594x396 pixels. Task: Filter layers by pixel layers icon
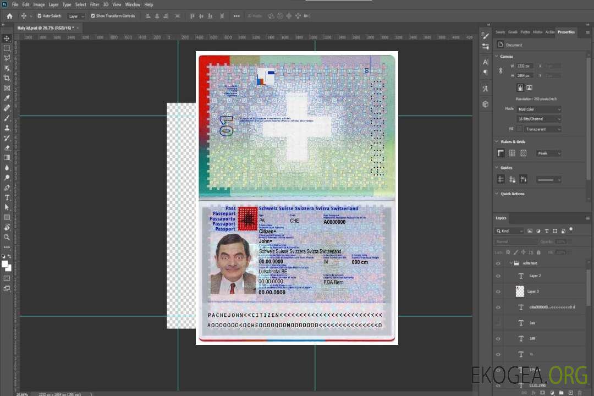(530, 231)
